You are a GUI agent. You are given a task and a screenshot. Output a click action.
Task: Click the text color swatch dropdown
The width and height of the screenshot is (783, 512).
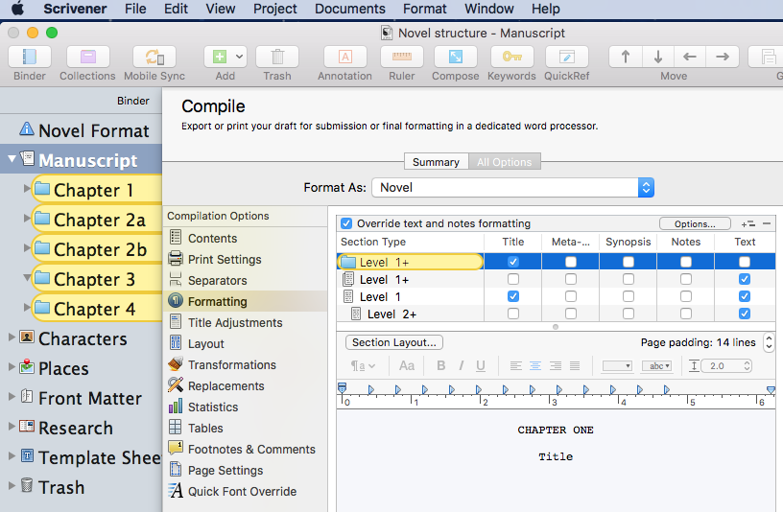[x=617, y=366]
